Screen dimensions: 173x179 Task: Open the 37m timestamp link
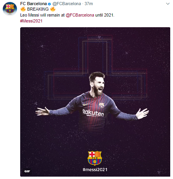89,4
